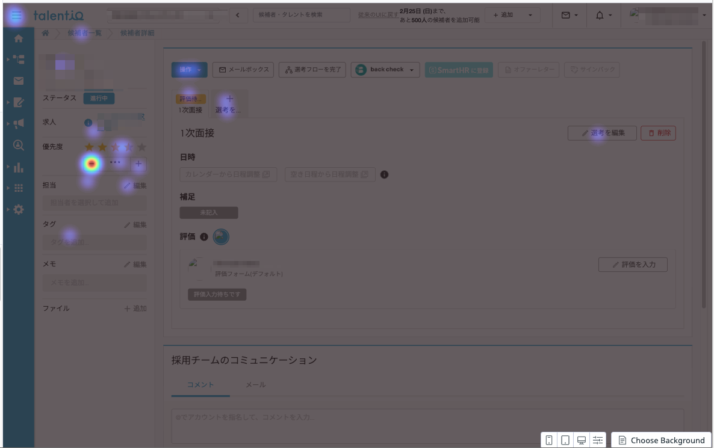Set priority to four stars
Screen dimensions: 714x448
coord(129,147)
